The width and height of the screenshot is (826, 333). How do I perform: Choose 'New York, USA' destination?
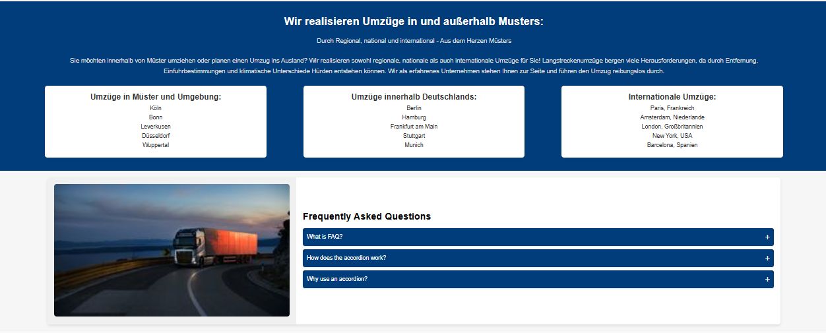(x=672, y=136)
